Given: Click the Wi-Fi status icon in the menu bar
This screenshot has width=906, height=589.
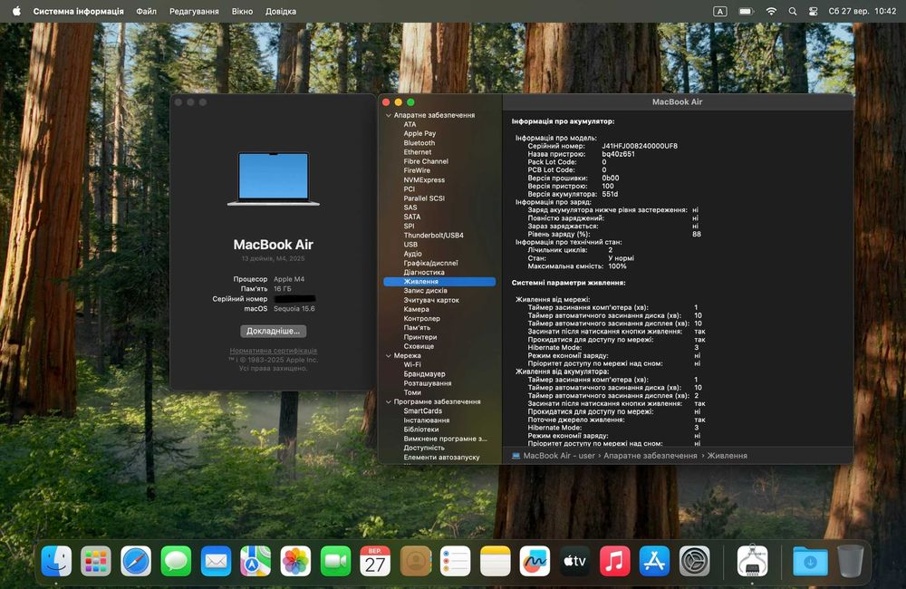Looking at the screenshot, I should click(x=771, y=11).
